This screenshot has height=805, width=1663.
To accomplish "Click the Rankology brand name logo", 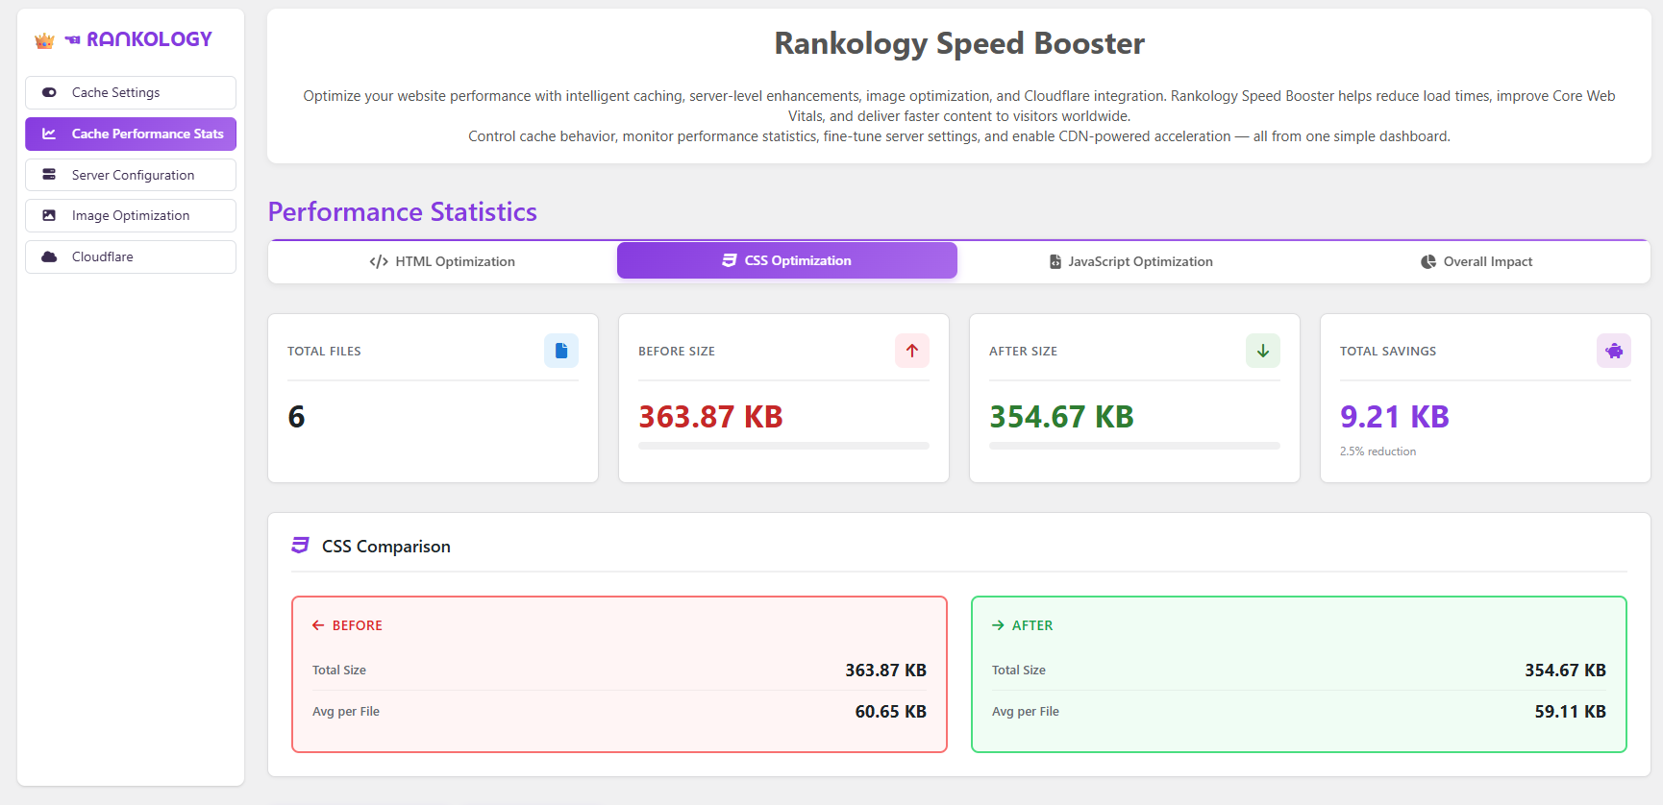I will 138,39.
